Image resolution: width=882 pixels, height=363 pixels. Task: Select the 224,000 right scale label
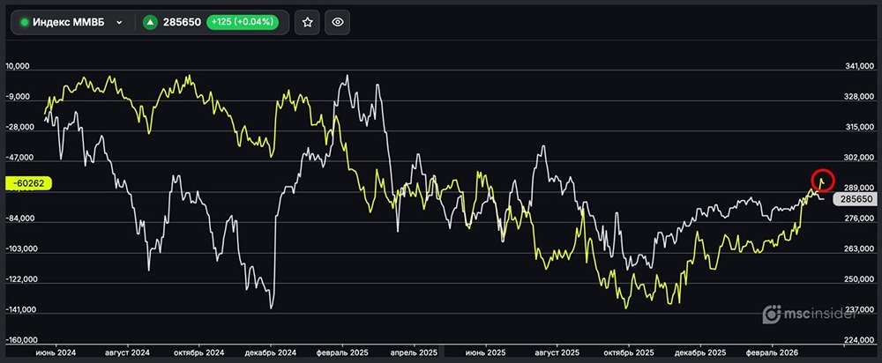856,340
